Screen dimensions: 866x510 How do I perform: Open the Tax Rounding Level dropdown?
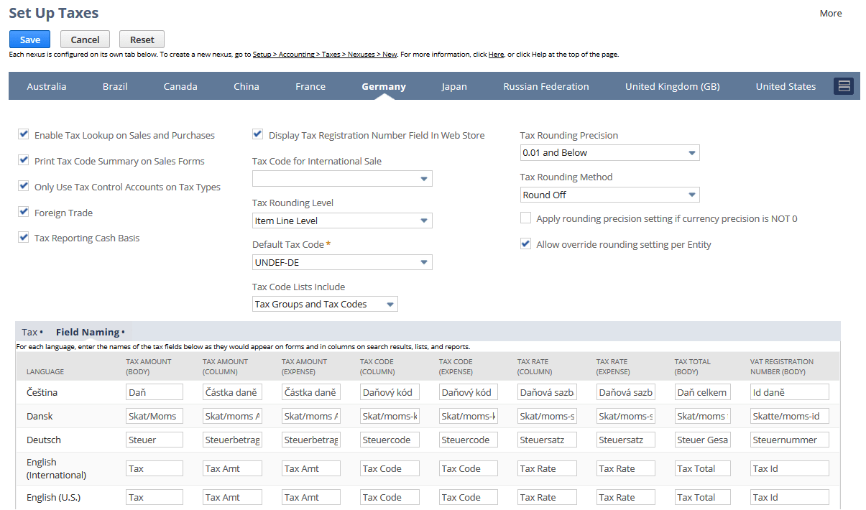(x=425, y=220)
